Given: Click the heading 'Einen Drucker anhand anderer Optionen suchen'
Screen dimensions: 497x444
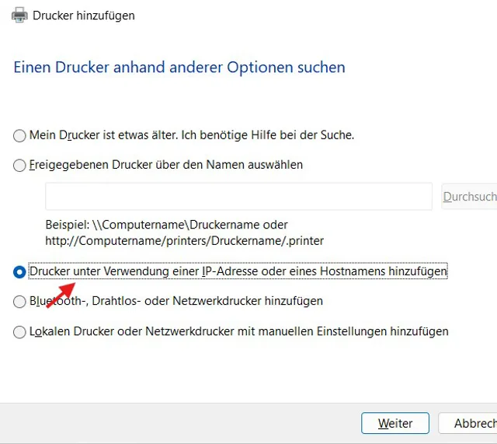Looking at the screenshot, I should click(179, 68).
